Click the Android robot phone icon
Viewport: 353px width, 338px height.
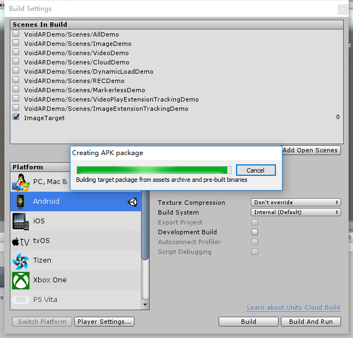click(x=20, y=201)
